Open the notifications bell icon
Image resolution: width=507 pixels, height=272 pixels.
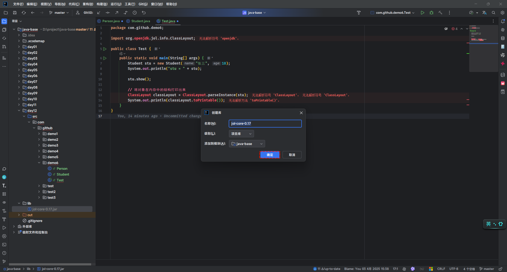pyautogui.click(x=503, y=21)
